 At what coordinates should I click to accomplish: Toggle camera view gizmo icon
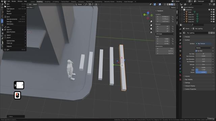(x=151, y=29)
